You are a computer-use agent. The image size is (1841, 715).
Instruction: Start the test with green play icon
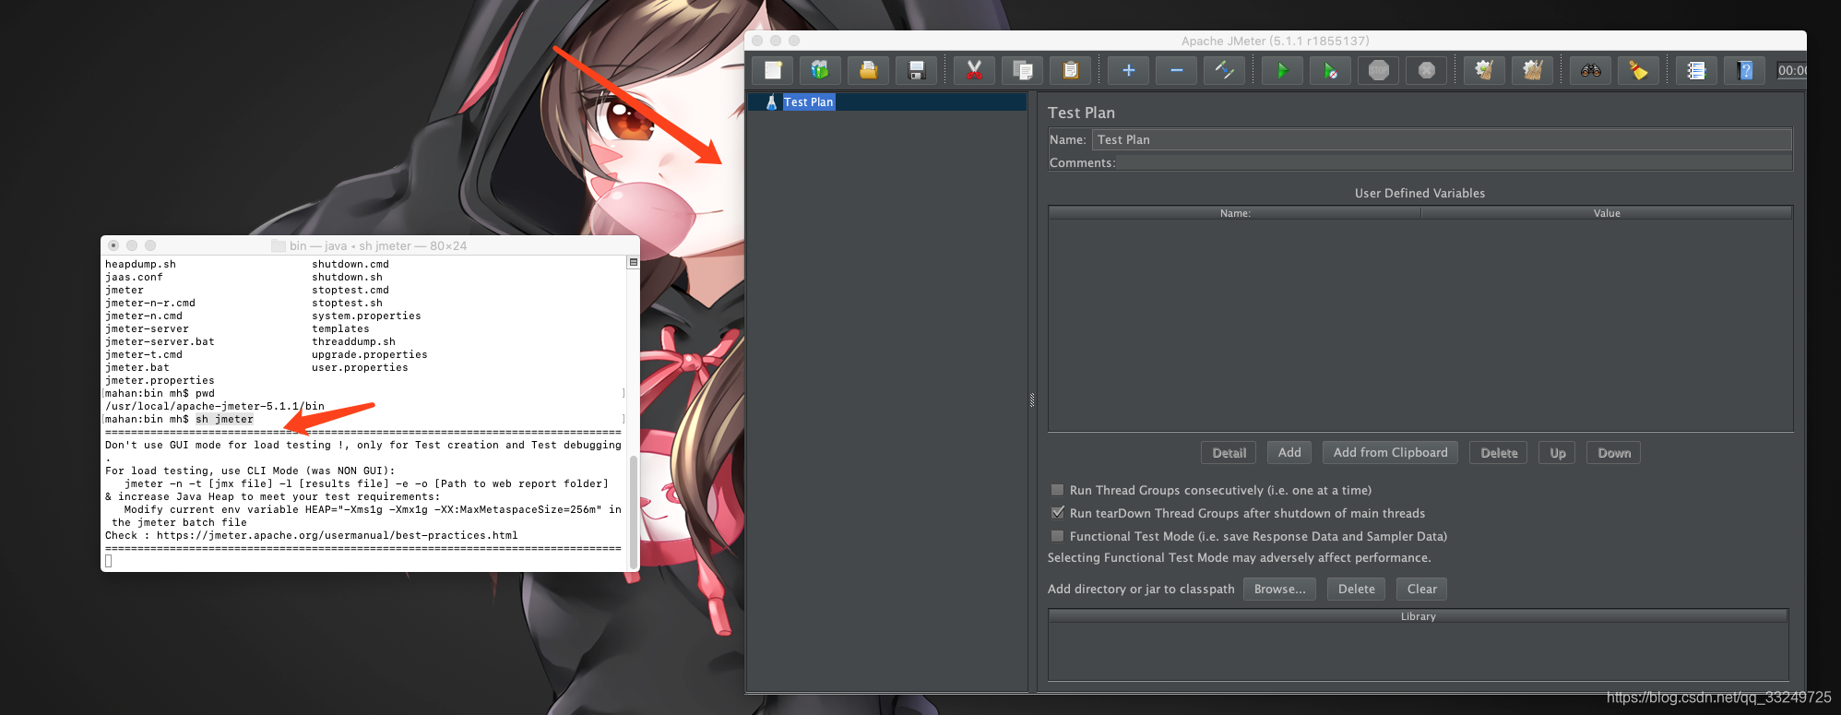[1282, 70]
